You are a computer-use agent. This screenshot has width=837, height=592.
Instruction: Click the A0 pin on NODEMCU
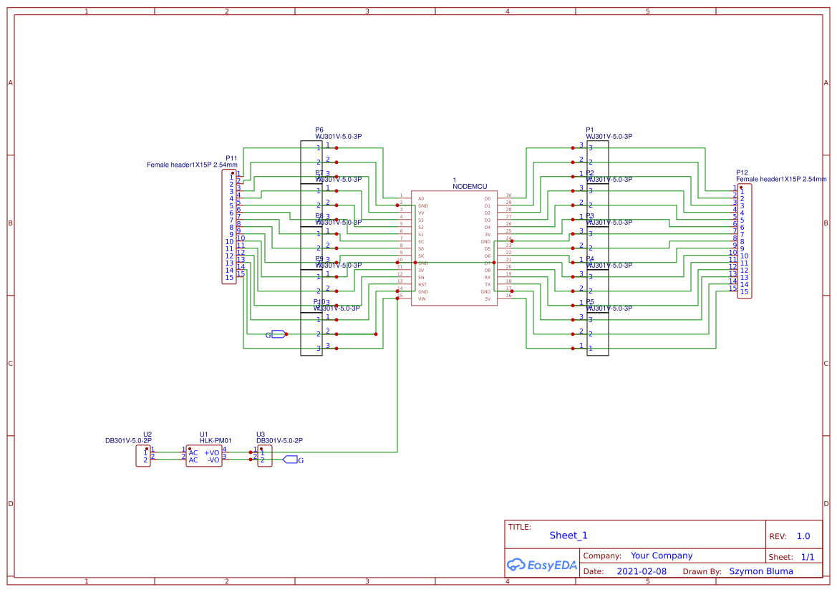click(x=421, y=199)
